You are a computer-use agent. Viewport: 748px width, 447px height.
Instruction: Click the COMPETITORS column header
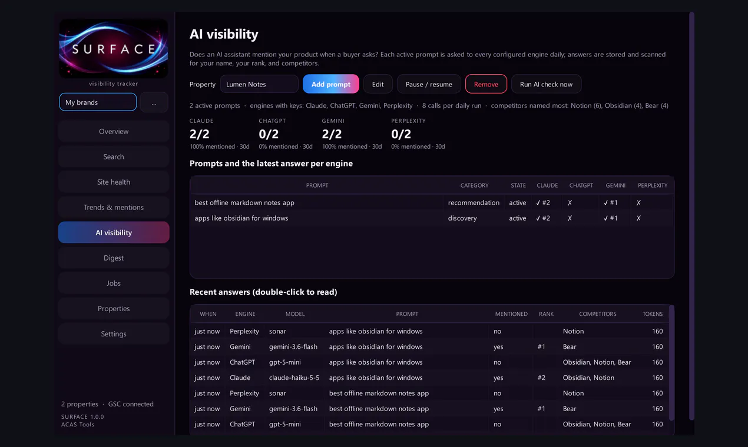(x=598, y=314)
